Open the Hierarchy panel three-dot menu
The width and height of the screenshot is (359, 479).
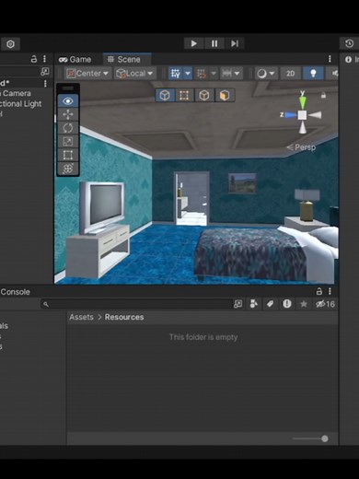(44, 59)
